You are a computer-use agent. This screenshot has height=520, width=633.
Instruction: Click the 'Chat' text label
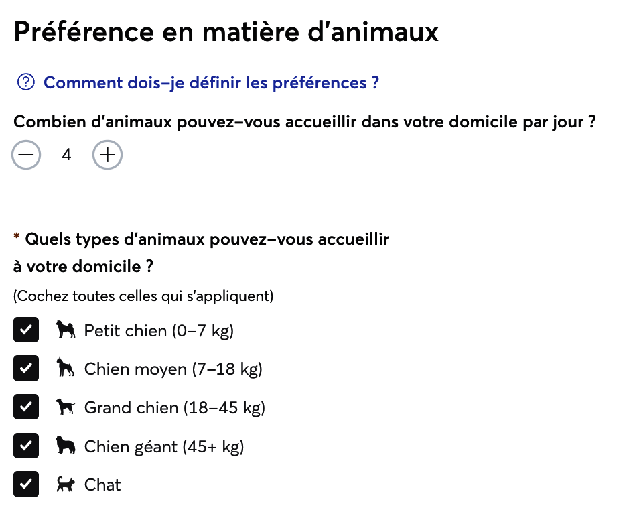point(102,485)
